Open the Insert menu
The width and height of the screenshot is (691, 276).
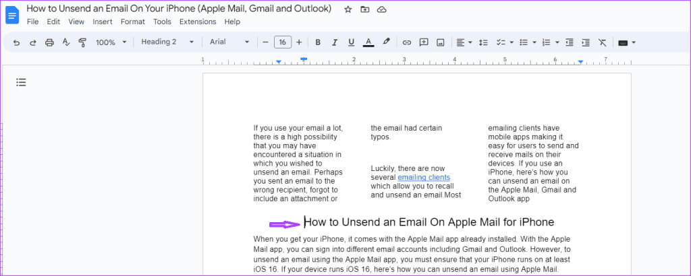coord(103,22)
